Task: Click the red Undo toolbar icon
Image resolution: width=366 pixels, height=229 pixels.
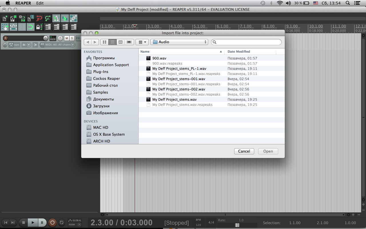Action: coord(39,19)
